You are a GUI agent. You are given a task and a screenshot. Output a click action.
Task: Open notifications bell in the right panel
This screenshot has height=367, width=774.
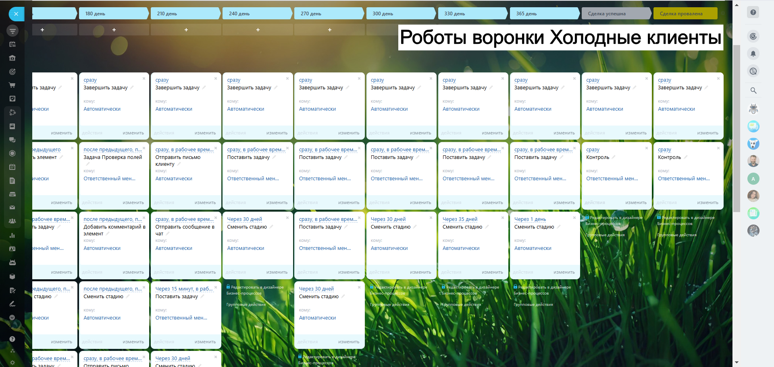coord(753,54)
